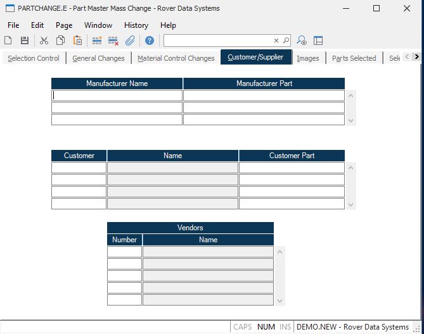Clear the search box with X

click(276, 40)
